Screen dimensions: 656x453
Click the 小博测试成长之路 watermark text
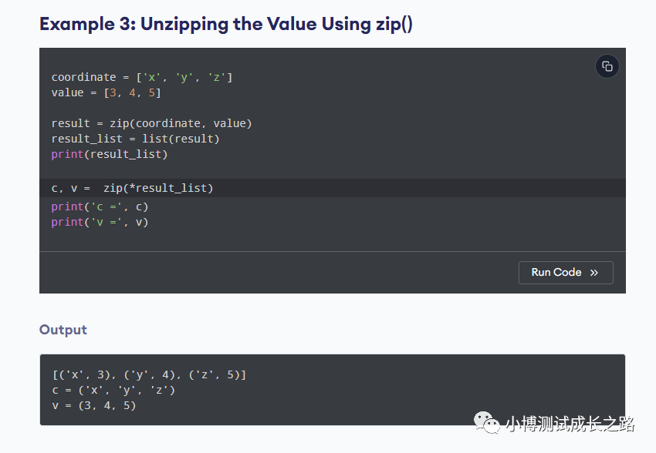570,424
